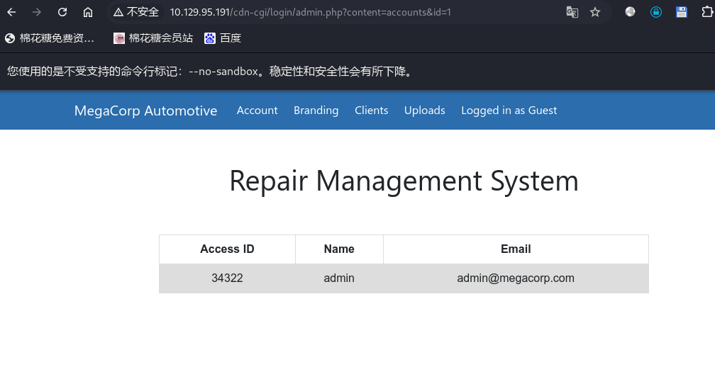
Task: Open the extensions puzzle icon
Action: (706, 12)
